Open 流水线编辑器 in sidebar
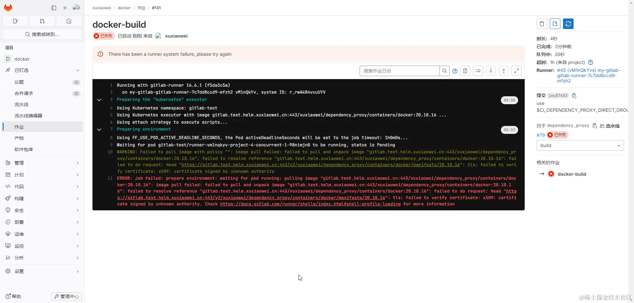 click(43, 116)
